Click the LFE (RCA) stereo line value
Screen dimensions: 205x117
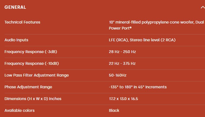click(142, 40)
